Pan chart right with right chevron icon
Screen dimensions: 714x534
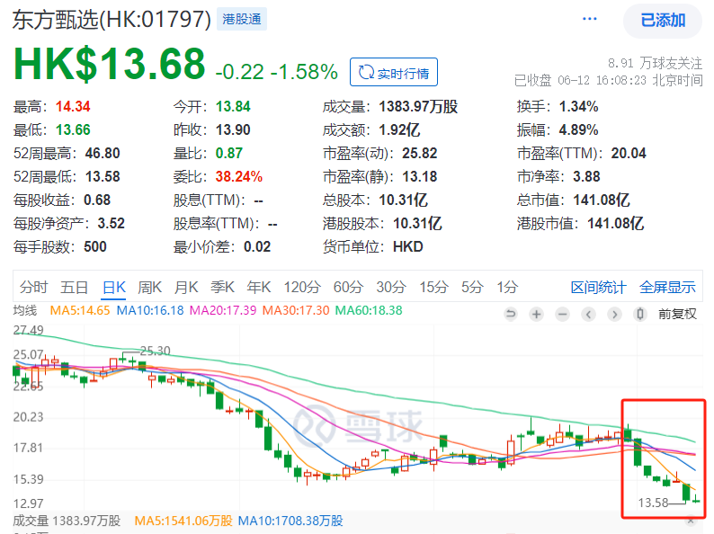(x=614, y=314)
